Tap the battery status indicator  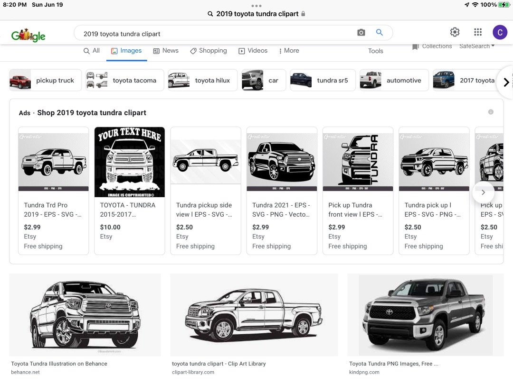click(504, 5)
